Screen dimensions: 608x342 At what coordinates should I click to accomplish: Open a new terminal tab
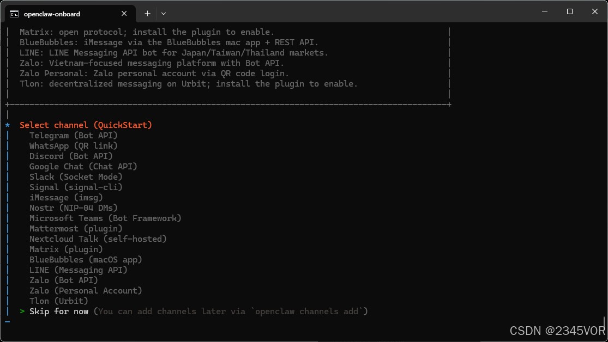click(x=147, y=13)
